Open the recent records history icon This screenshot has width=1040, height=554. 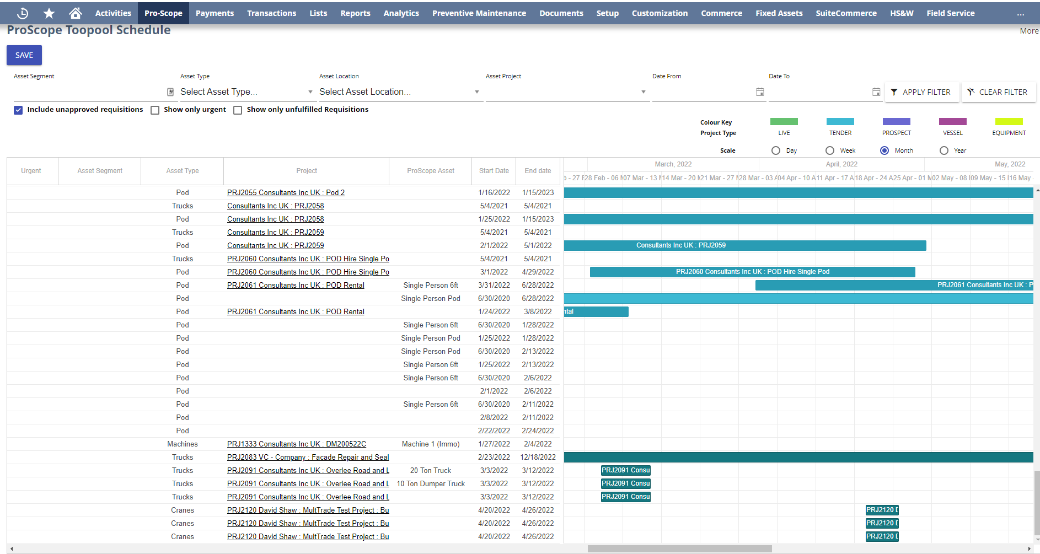click(x=22, y=13)
